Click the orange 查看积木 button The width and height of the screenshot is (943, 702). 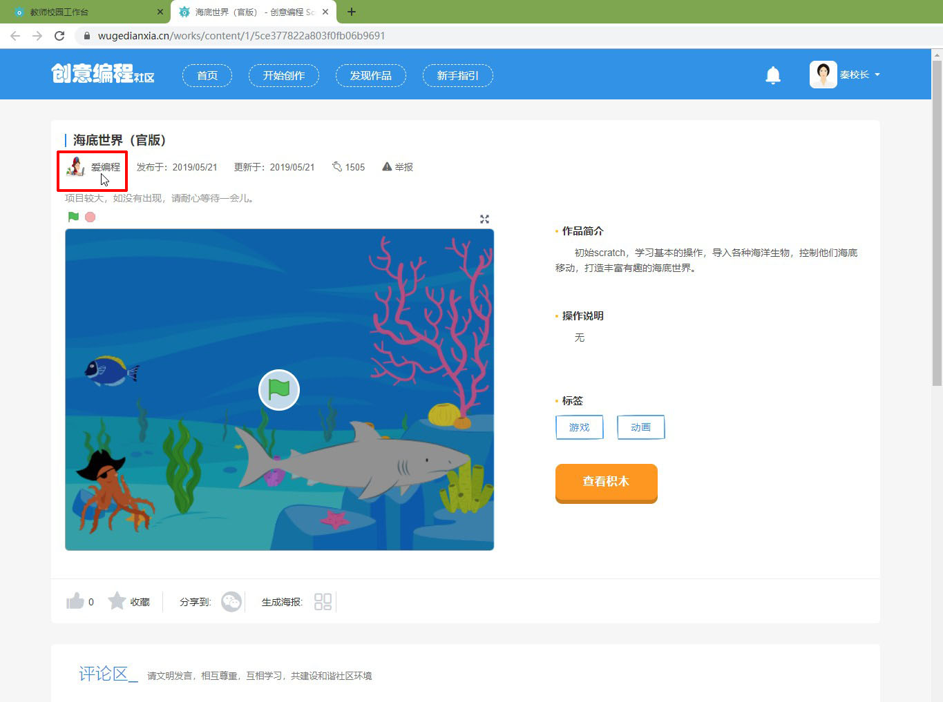[606, 482]
